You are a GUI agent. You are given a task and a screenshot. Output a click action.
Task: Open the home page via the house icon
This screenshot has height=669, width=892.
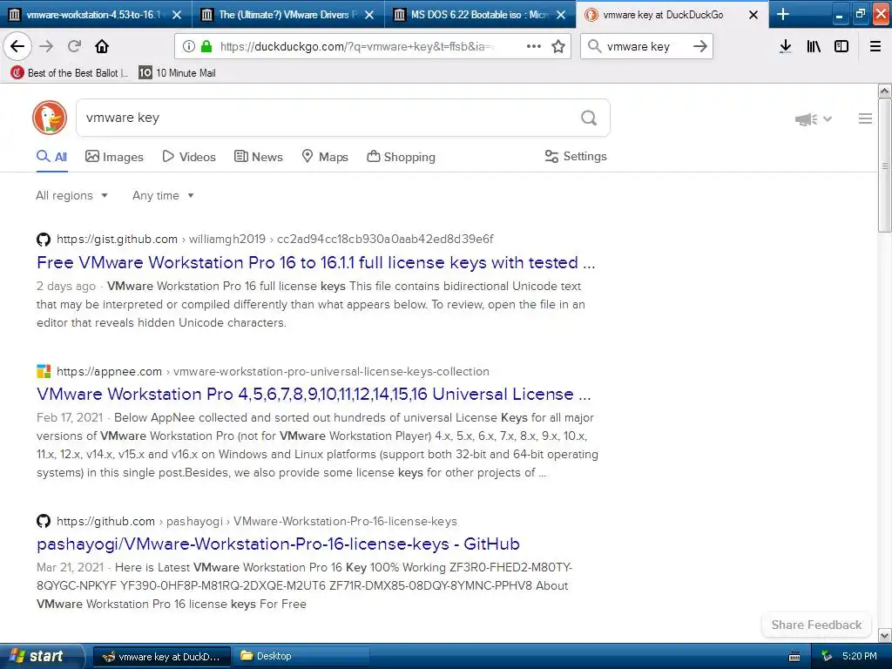102,46
